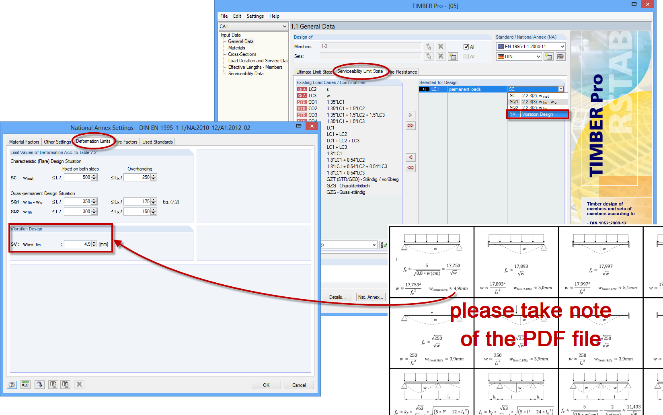Toggle the Sets All checkbox
This screenshot has height=415, width=663.
click(466, 57)
